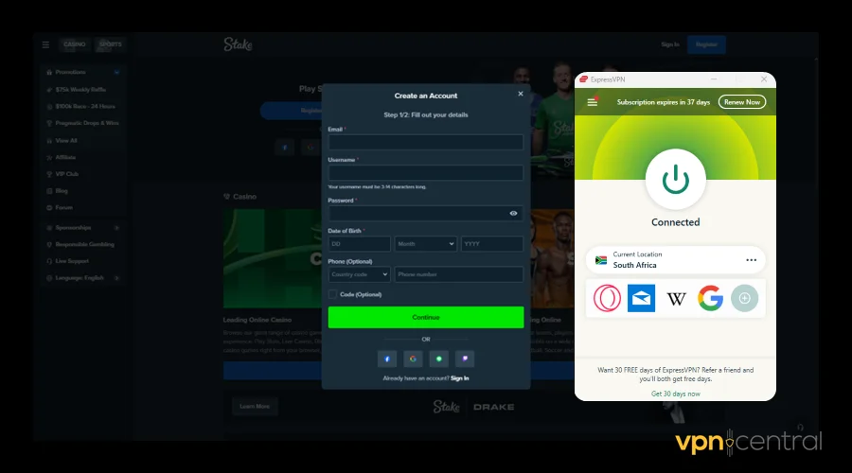852x473 pixels.
Task: Click the YYYY birth year field
Action: pos(492,244)
